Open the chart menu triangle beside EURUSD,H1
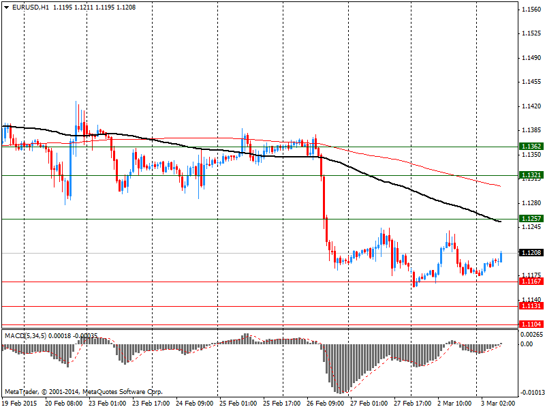545x409 pixels. pyautogui.click(x=7, y=7)
